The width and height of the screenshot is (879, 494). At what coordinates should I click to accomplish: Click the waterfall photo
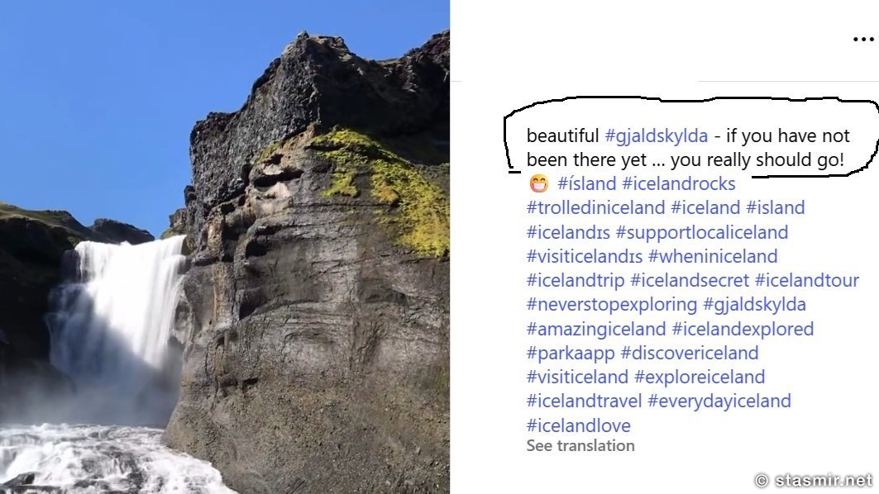[x=224, y=247]
